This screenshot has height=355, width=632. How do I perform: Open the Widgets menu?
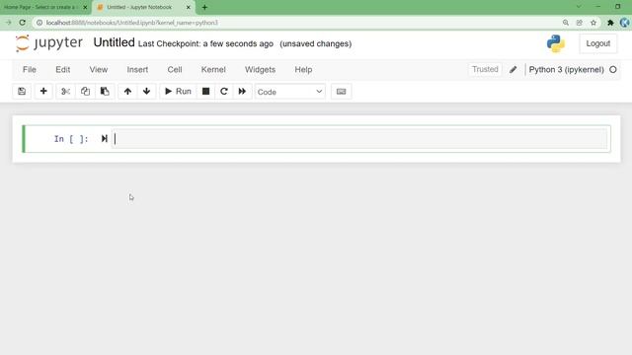pyautogui.click(x=260, y=70)
